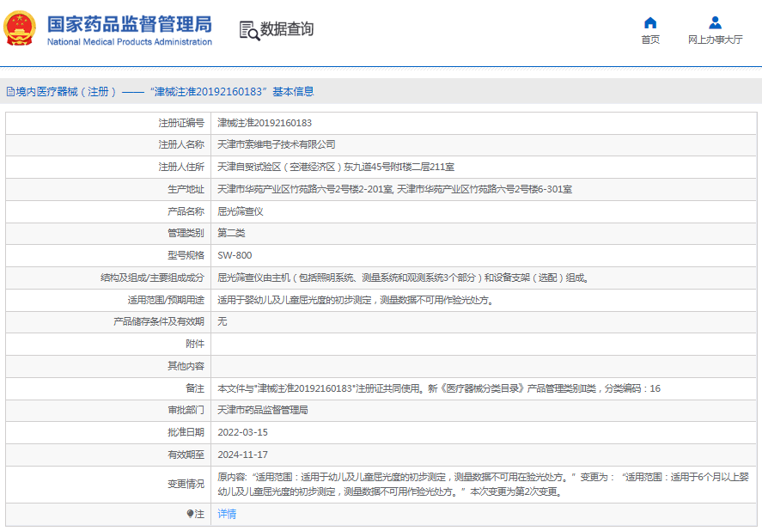Click the document icon before 境内医疗器械
Viewport: 762px width, 531px height.
10,91
